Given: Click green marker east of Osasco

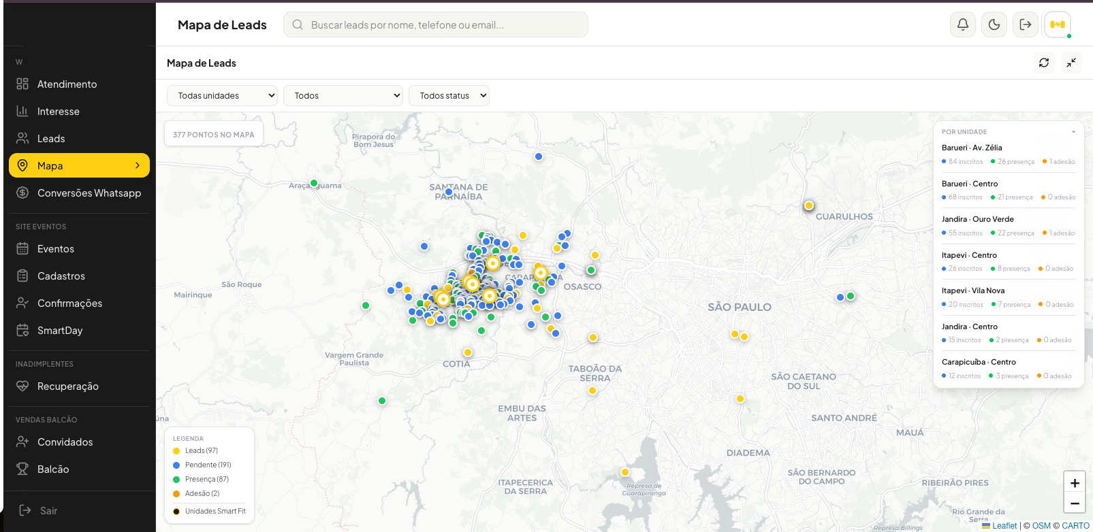Looking at the screenshot, I should [591, 270].
